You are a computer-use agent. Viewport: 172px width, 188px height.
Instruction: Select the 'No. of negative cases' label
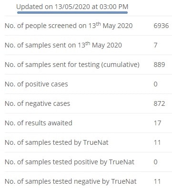37,103
